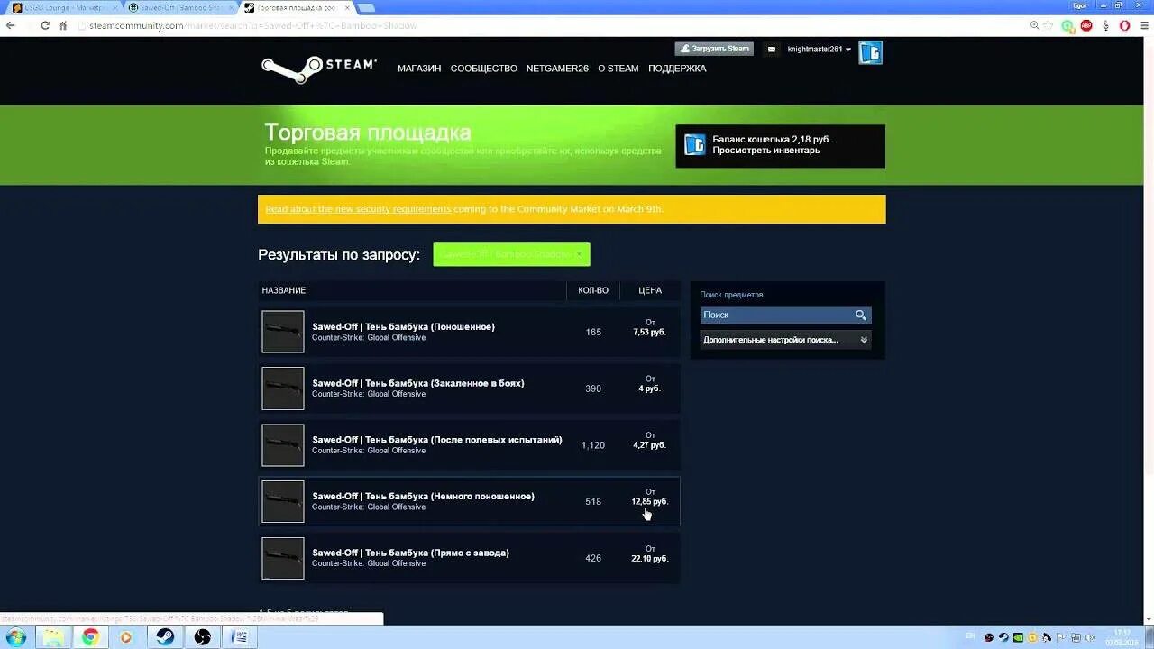Click the 22,10 руб. price
The height and width of the screenshot is (649, 1154).
650,559
